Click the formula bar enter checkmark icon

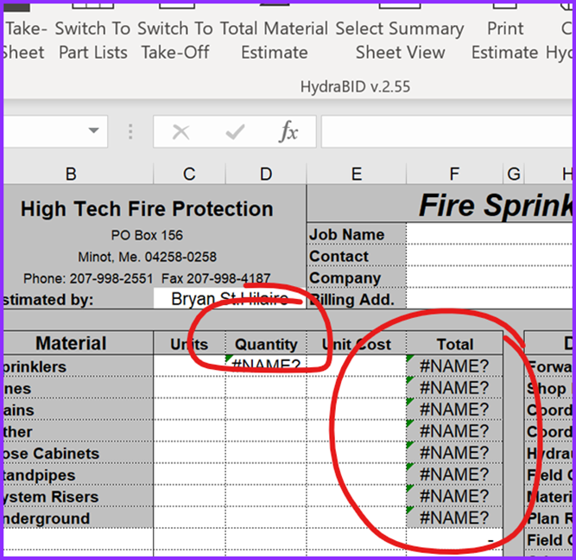[x=234, y=132]
